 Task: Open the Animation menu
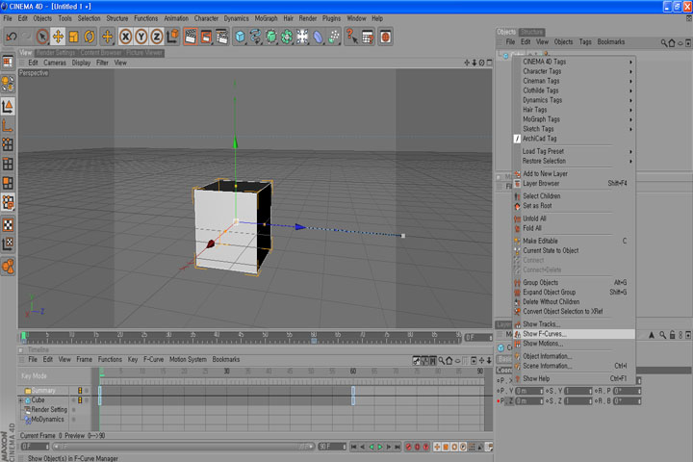point(176,18)
